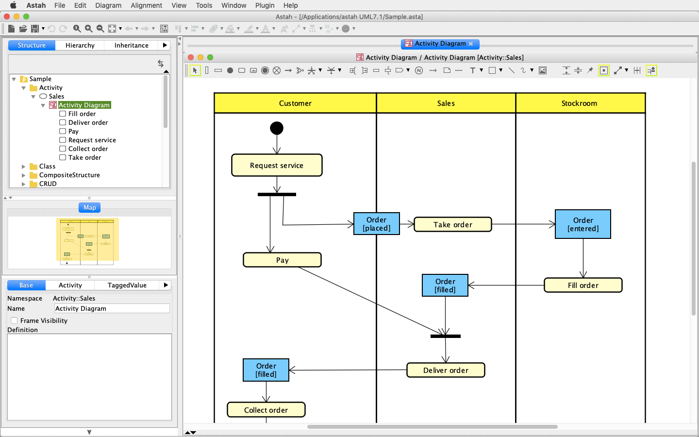Open a project file via folder icon

coord(23,29)
